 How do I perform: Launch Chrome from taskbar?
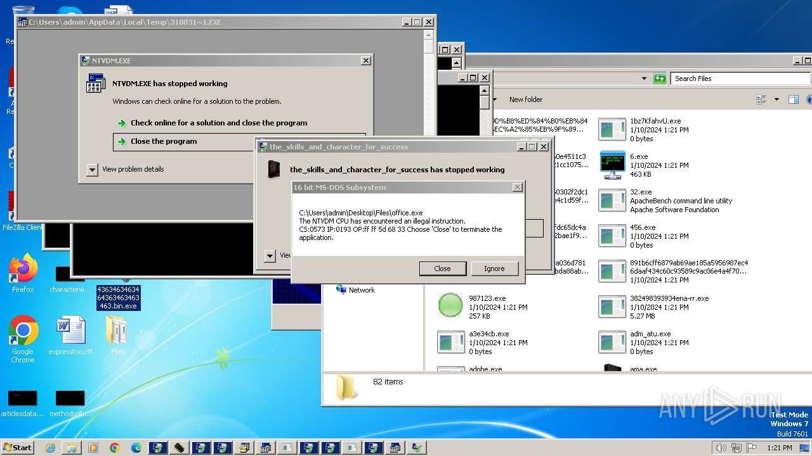pos(115,448)
